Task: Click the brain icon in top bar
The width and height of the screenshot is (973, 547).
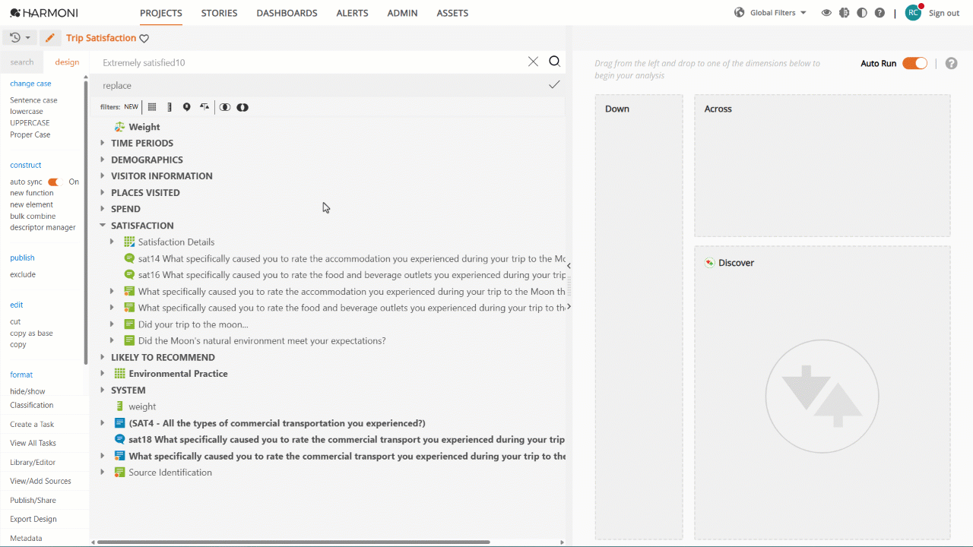Action: [844, 13]
